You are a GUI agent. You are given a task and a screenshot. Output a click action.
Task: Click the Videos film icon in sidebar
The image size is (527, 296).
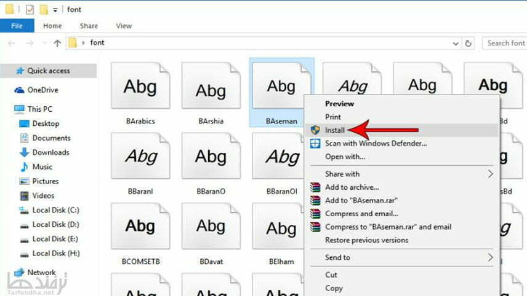(24, 196)
